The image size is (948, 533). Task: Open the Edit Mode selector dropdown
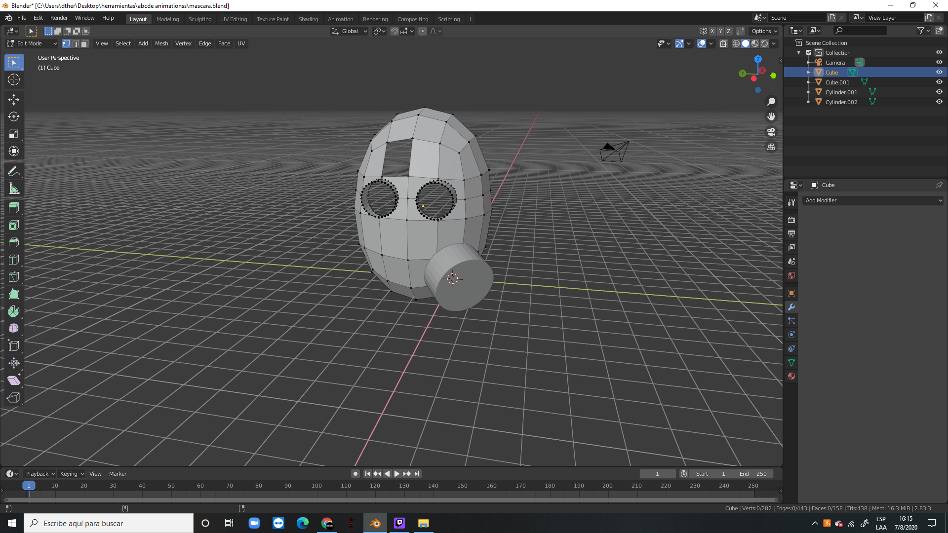(33, 43)
